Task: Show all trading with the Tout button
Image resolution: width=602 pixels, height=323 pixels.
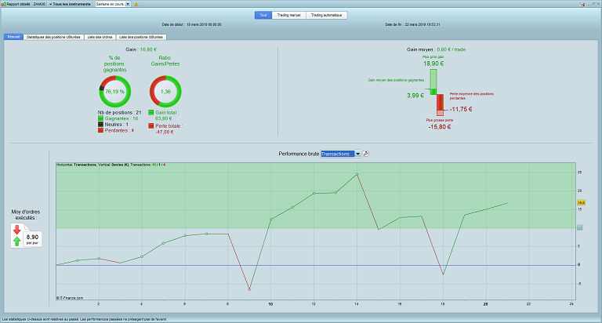Action: pyautogui.click(x=263, y=15)
